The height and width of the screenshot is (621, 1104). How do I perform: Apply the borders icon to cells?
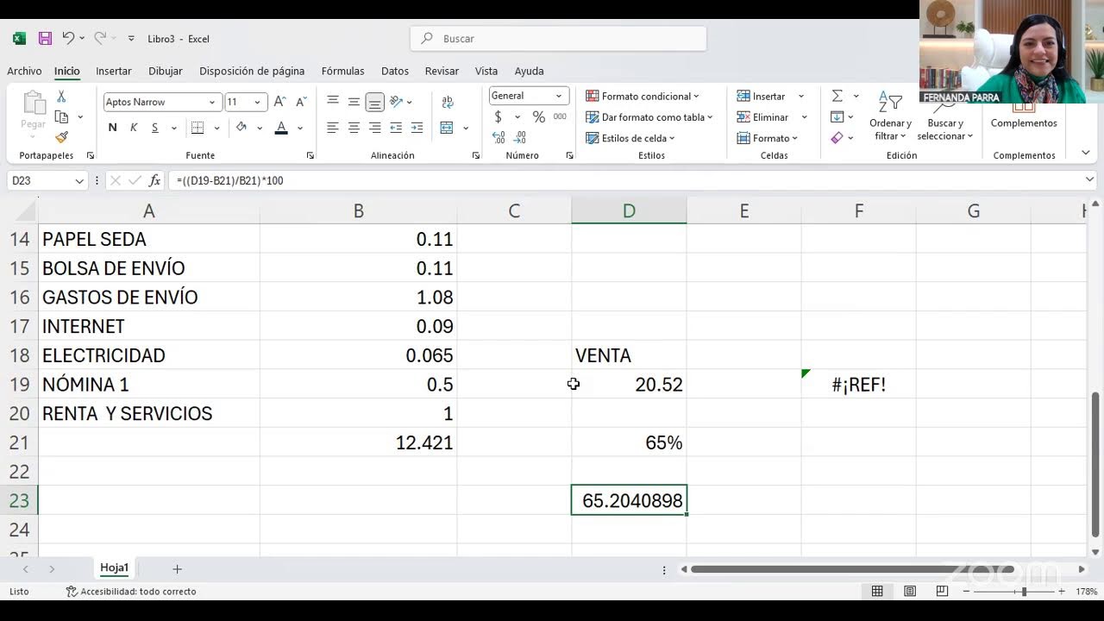[198, 128]
